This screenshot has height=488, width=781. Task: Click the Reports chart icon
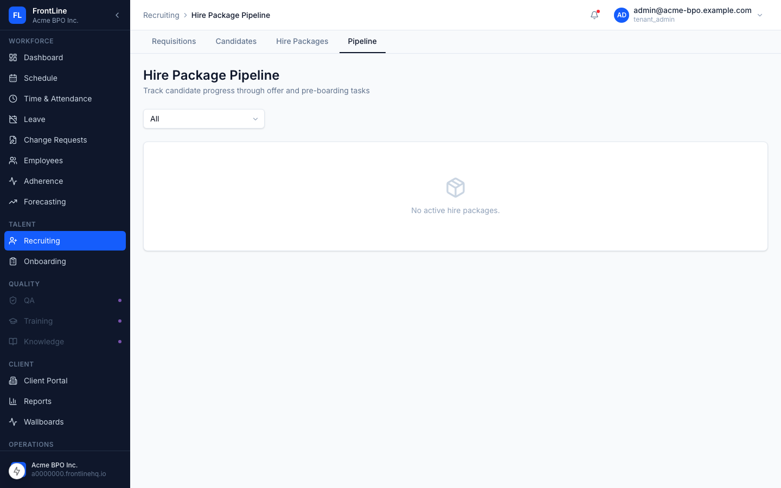[x=14, y=401]
